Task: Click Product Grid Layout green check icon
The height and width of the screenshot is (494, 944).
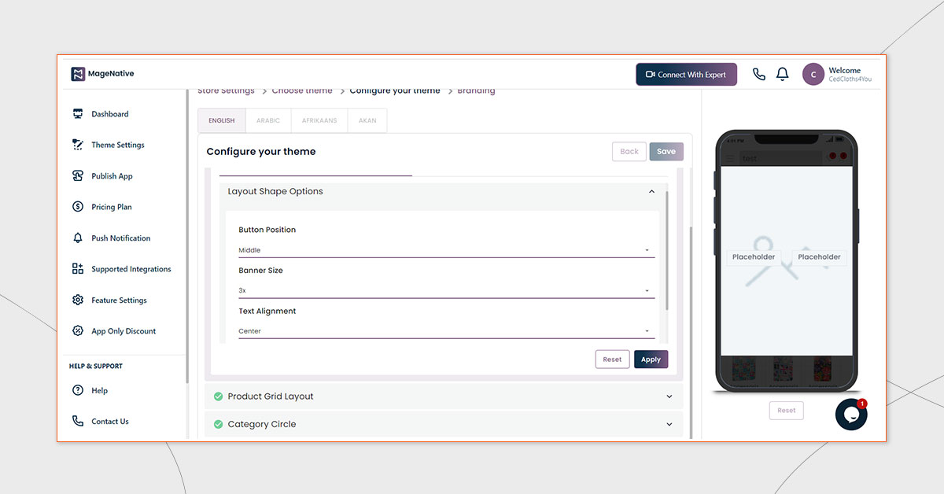Action: pyautogui.click(x=218, y=396)
